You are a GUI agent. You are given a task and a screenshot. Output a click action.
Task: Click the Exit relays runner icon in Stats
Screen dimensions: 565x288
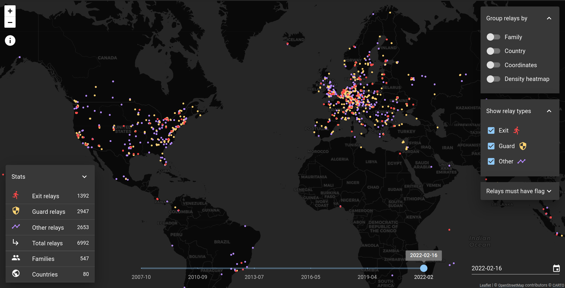pyautogui.click(x=16, y=195)
